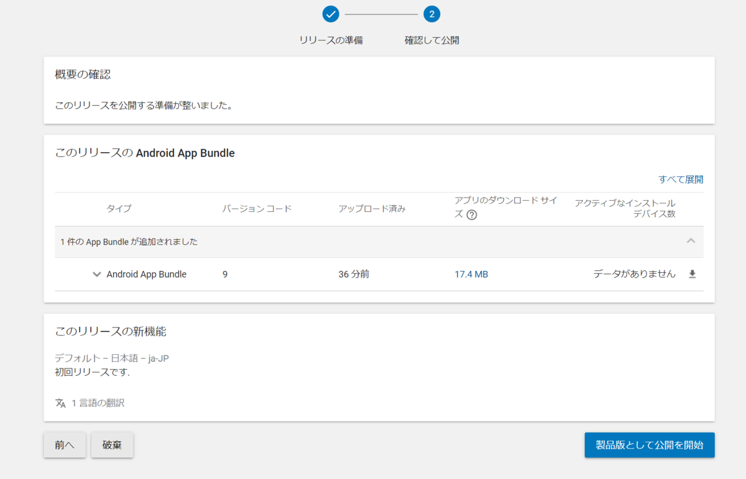
Task: Click the 破棄 button
Action: point(113,445)
